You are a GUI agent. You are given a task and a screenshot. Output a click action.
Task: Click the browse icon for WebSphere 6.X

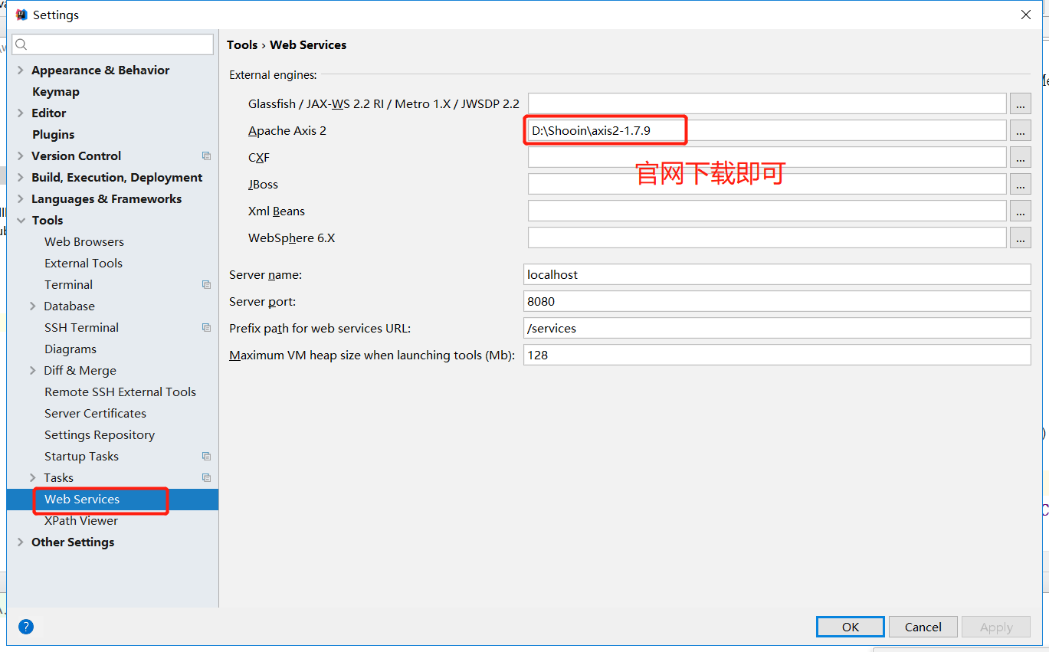point(1021,238)
